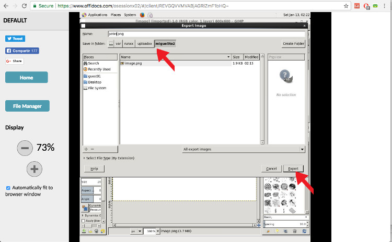Enable the Apply Jitter checkbox
The width and height of the screenshot is (392, 242).
click(83, 221)
